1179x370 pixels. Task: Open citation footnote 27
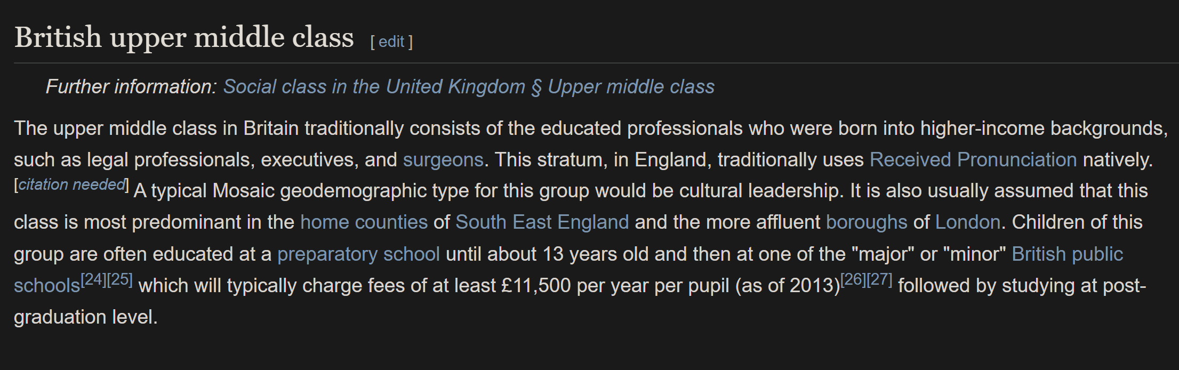click(x=880, y=279)
